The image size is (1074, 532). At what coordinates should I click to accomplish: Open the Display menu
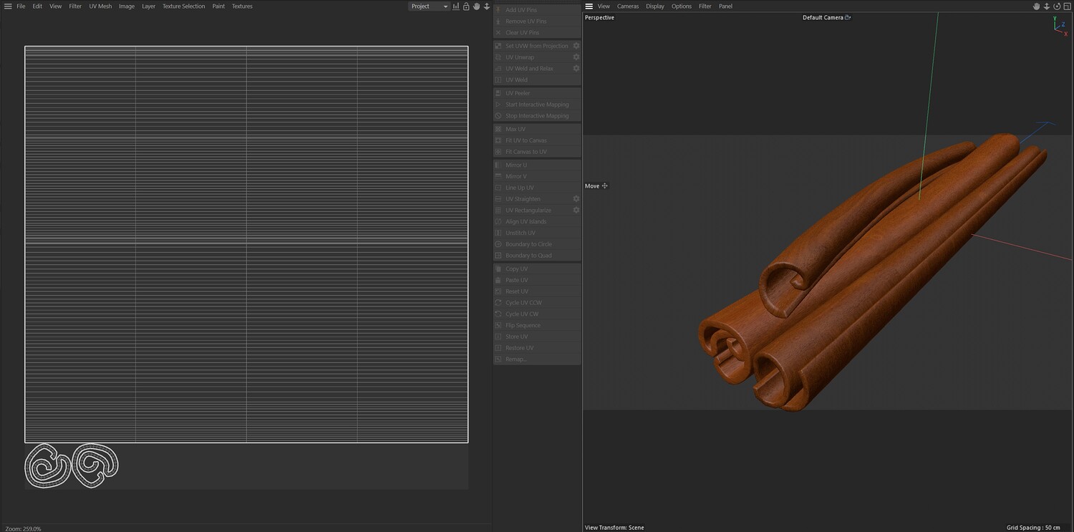coord(655,6)
